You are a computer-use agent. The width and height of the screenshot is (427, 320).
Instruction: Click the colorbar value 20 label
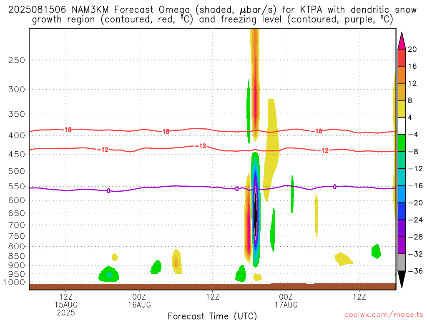click(x=412, y=49)
